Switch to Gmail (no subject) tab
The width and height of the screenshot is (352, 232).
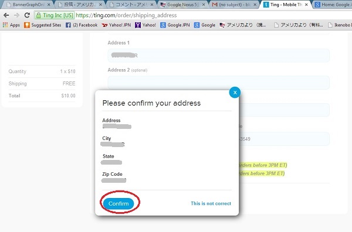233,5
